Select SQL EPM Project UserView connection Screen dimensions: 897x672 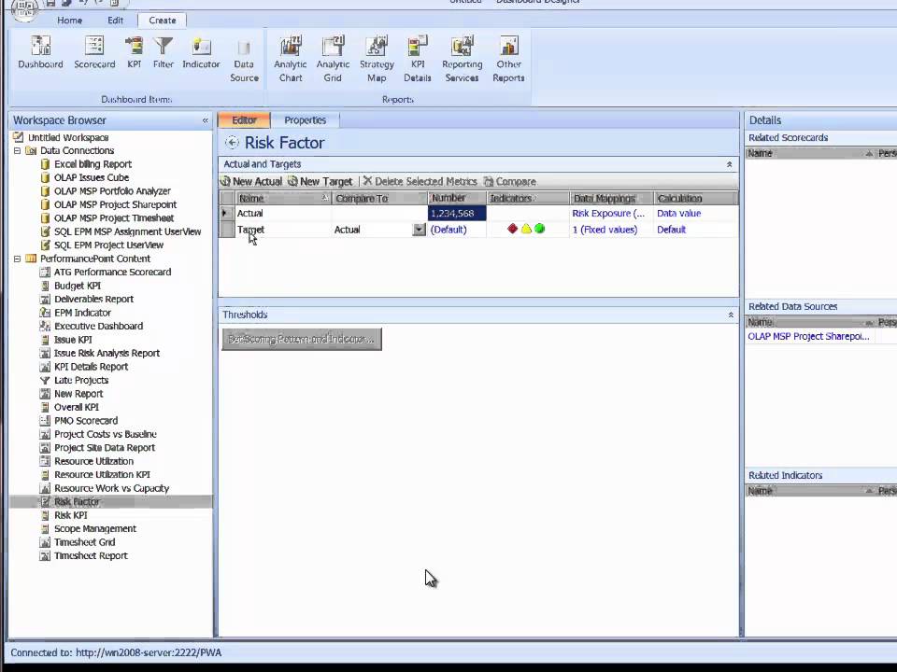click(108, 245)
